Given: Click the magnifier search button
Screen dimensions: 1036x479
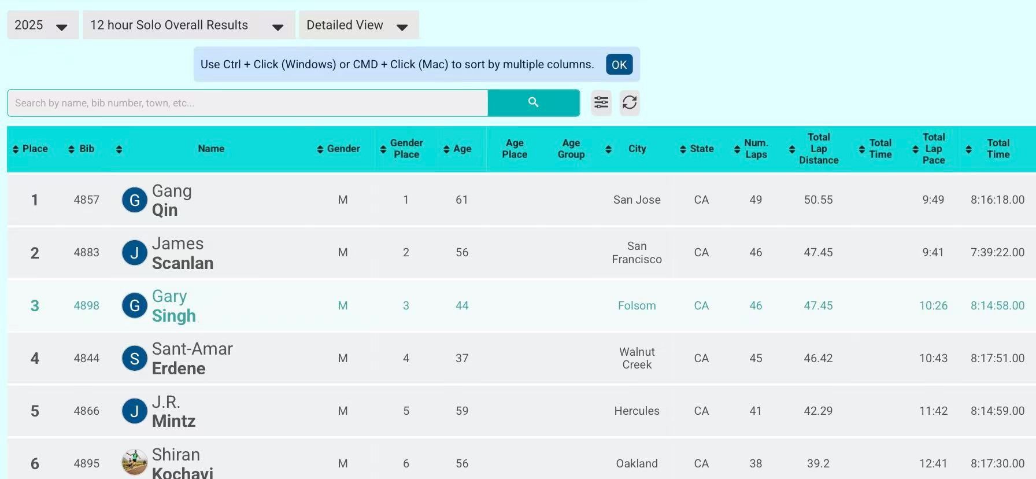Looking at the screenshot, I should (x=533, y=102).
